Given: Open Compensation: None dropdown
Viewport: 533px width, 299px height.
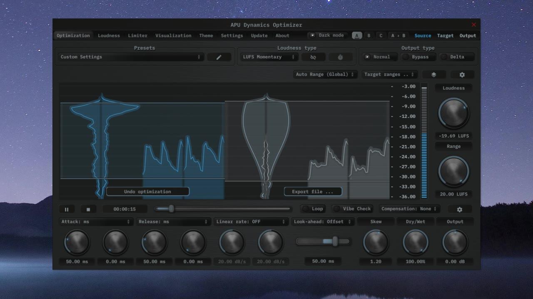Looking at the screenshot, I should coord(408,209).
